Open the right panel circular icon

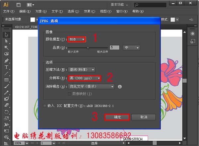click(192, 34)
